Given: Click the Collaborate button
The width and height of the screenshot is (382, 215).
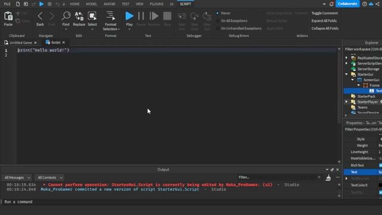Looking at the screenshot, I should point(347,4).
